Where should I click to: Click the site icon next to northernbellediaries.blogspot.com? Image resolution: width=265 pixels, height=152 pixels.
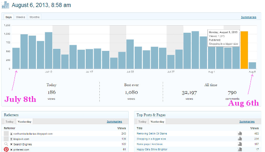coord(6,134)
